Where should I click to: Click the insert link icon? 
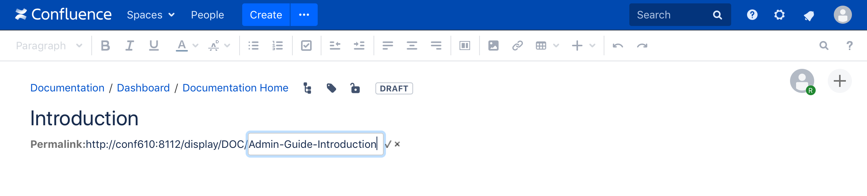tap(517, 46)
